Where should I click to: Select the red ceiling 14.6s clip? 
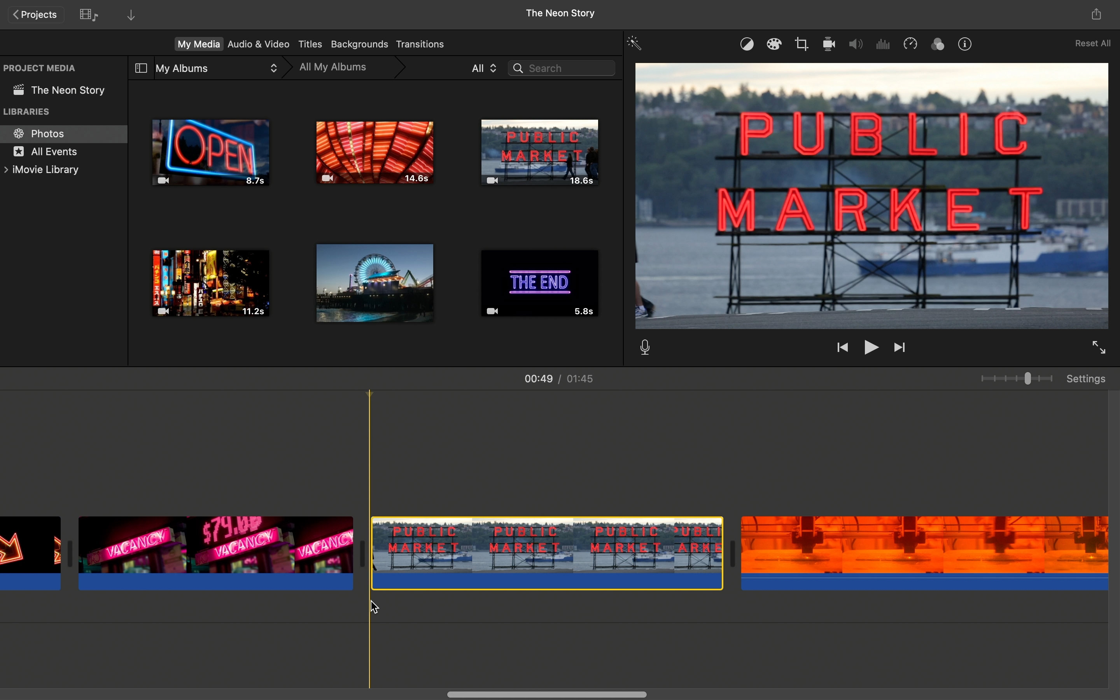tap(375, 153)
